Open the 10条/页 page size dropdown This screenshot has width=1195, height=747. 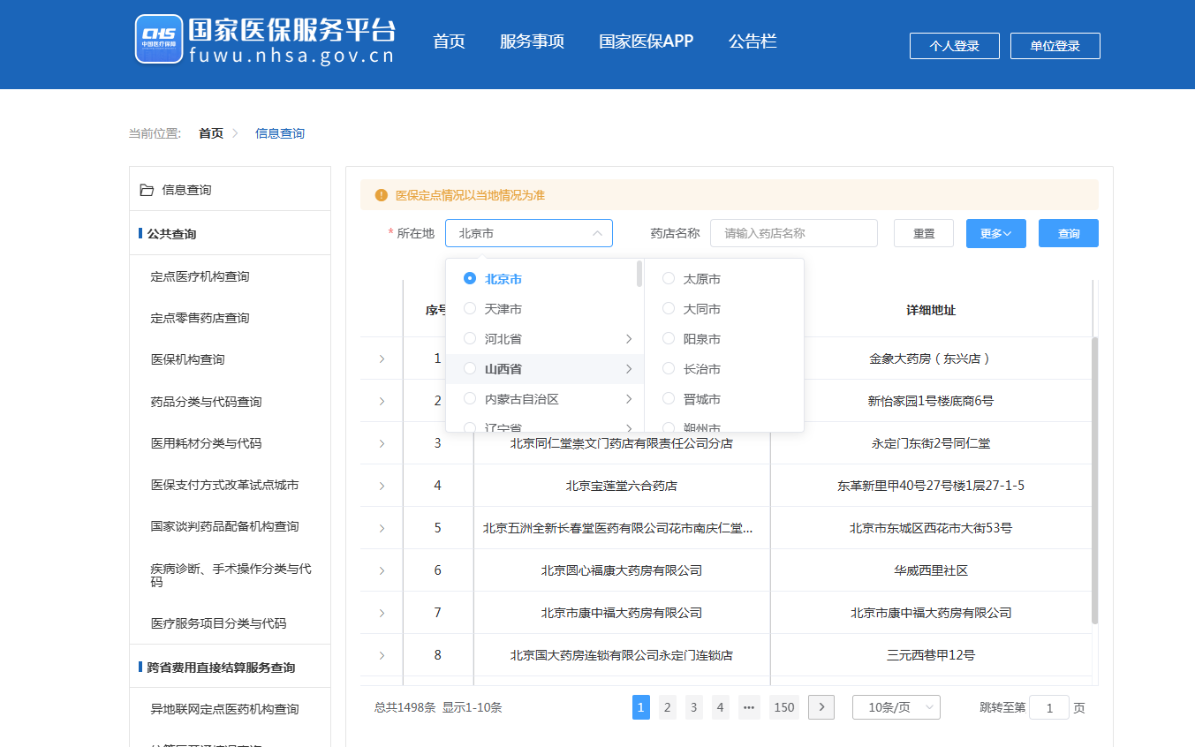(x=896, y=707)
